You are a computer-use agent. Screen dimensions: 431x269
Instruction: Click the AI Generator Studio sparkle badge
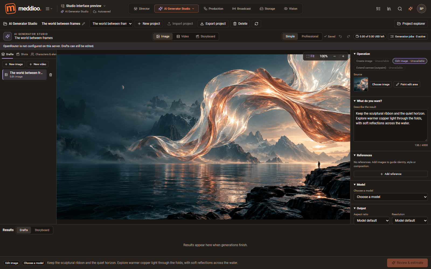(8, 36)
